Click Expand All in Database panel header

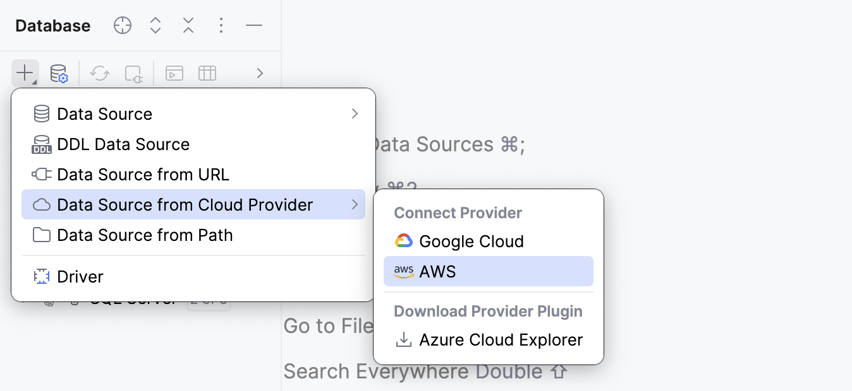pyautogui.click(x=155, y=25)
